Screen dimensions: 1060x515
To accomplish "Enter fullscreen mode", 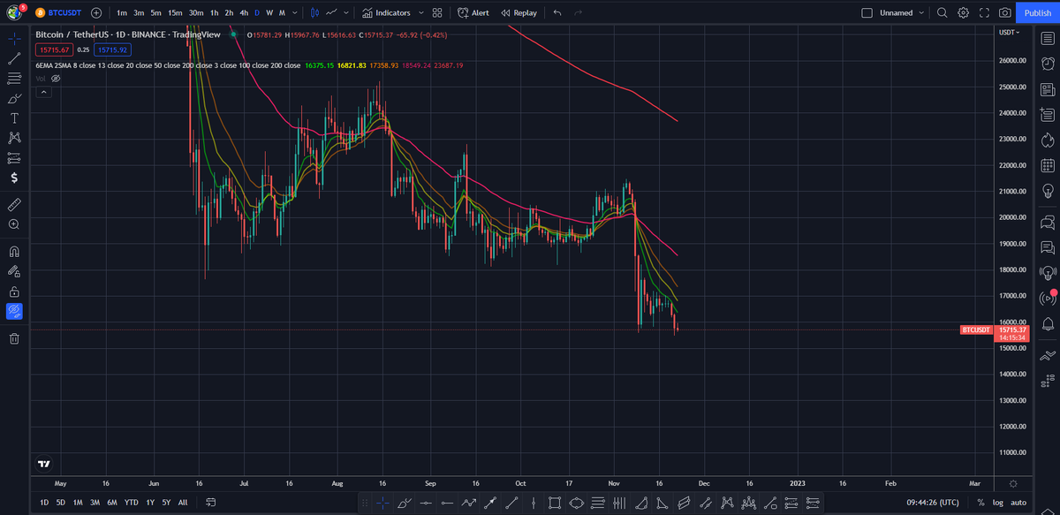I will pos(984,13).
